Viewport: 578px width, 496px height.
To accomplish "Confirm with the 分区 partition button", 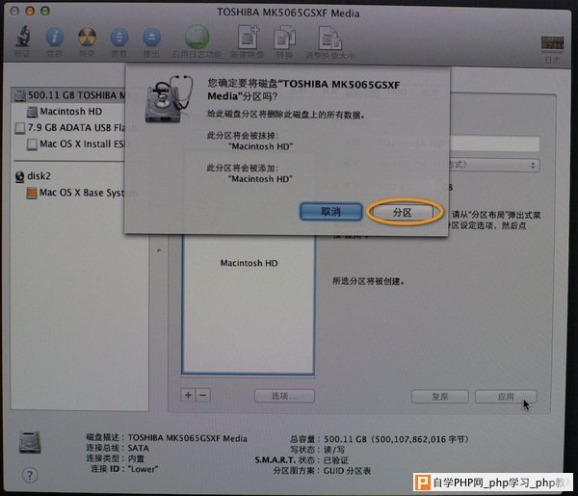I will coord(402,212).
